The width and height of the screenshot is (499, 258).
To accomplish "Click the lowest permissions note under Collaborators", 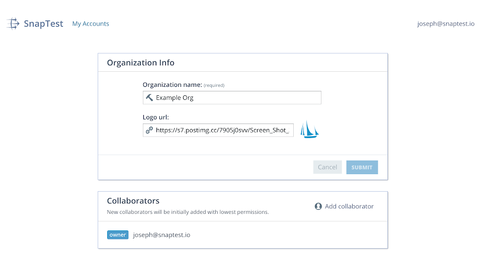I will 188,212.
